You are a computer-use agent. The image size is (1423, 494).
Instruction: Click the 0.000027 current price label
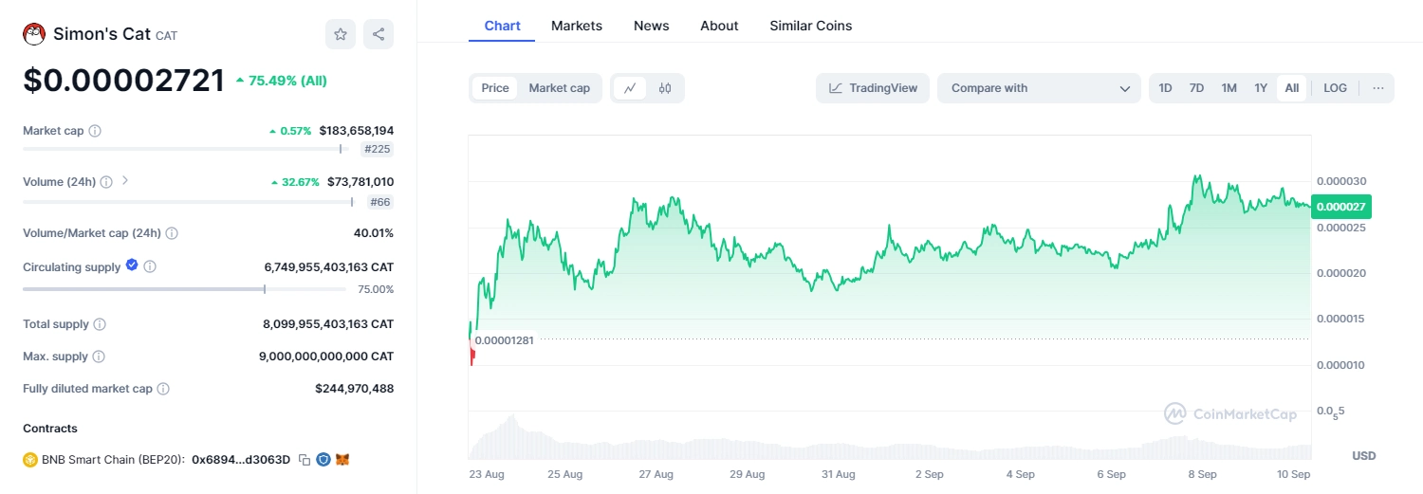tap(1341, 206)
